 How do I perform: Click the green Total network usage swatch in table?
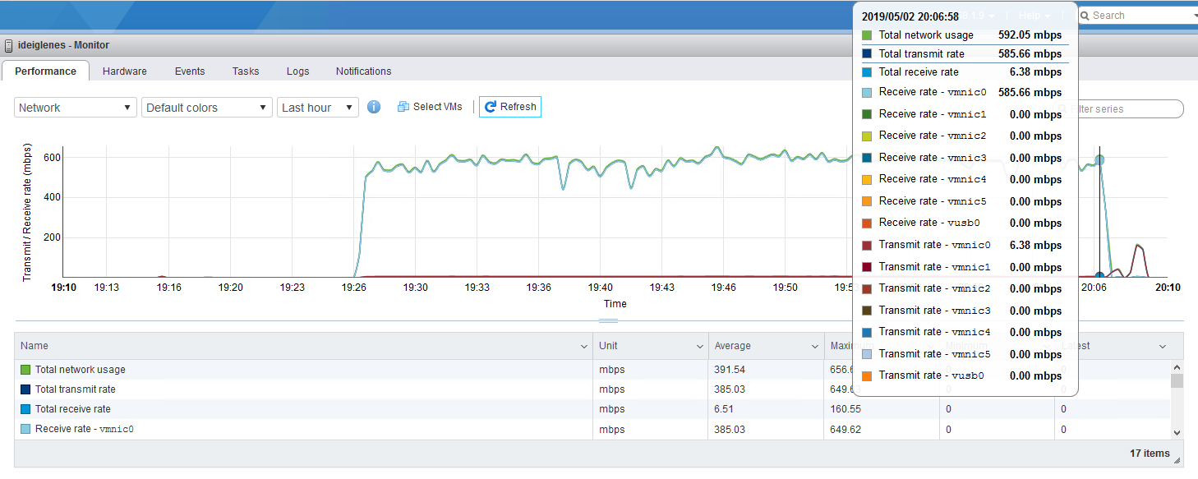25,370
